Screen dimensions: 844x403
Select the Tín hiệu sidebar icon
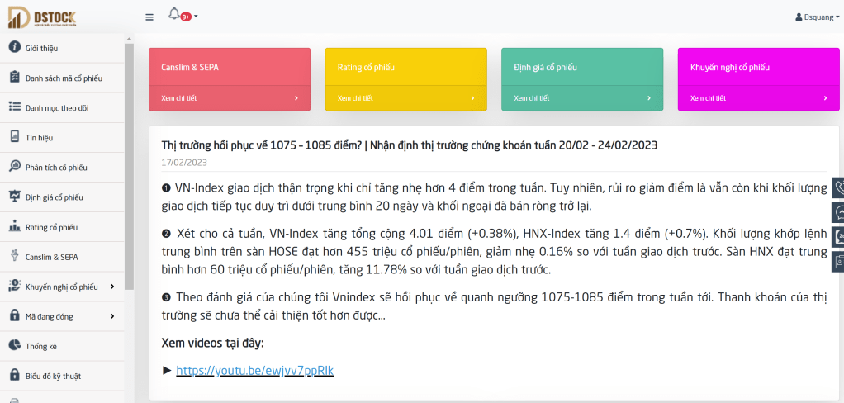14,137
